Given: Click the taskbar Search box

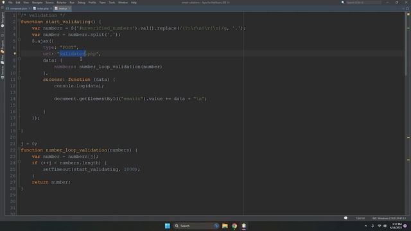Looking at the screenshot, I should [196, 226].
